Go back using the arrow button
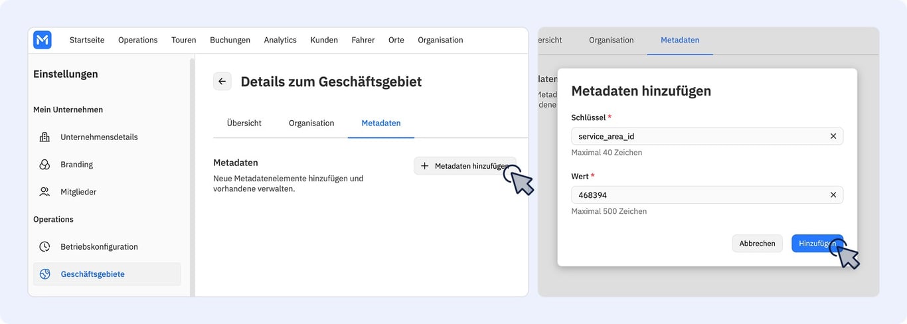The width and height of the screenshot is (907, 324). tap(222, 82)
